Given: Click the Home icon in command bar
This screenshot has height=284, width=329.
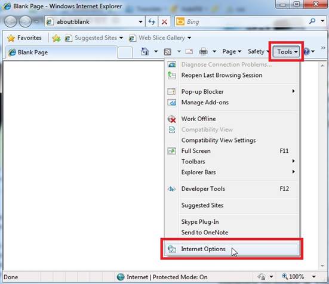Looking at the screenshot, I should click(x=145, y=51).
